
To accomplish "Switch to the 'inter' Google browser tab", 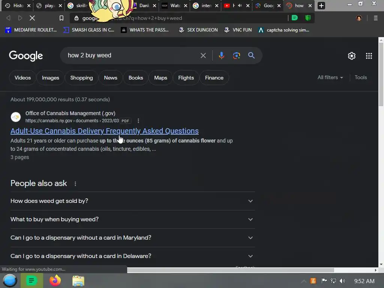I will pos(205,6).
